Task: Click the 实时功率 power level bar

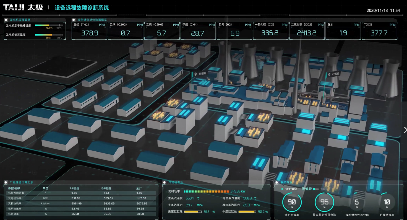Action: click(206, 191)
